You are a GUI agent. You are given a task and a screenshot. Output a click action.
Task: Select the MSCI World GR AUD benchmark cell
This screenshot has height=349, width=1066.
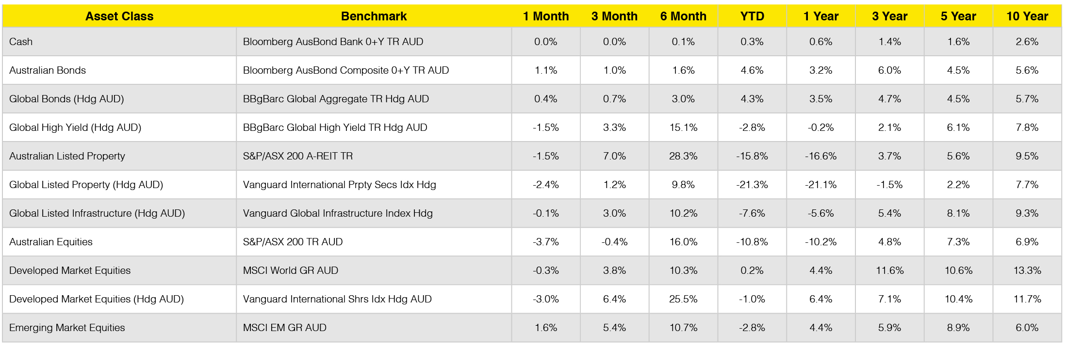coord(291,270)
